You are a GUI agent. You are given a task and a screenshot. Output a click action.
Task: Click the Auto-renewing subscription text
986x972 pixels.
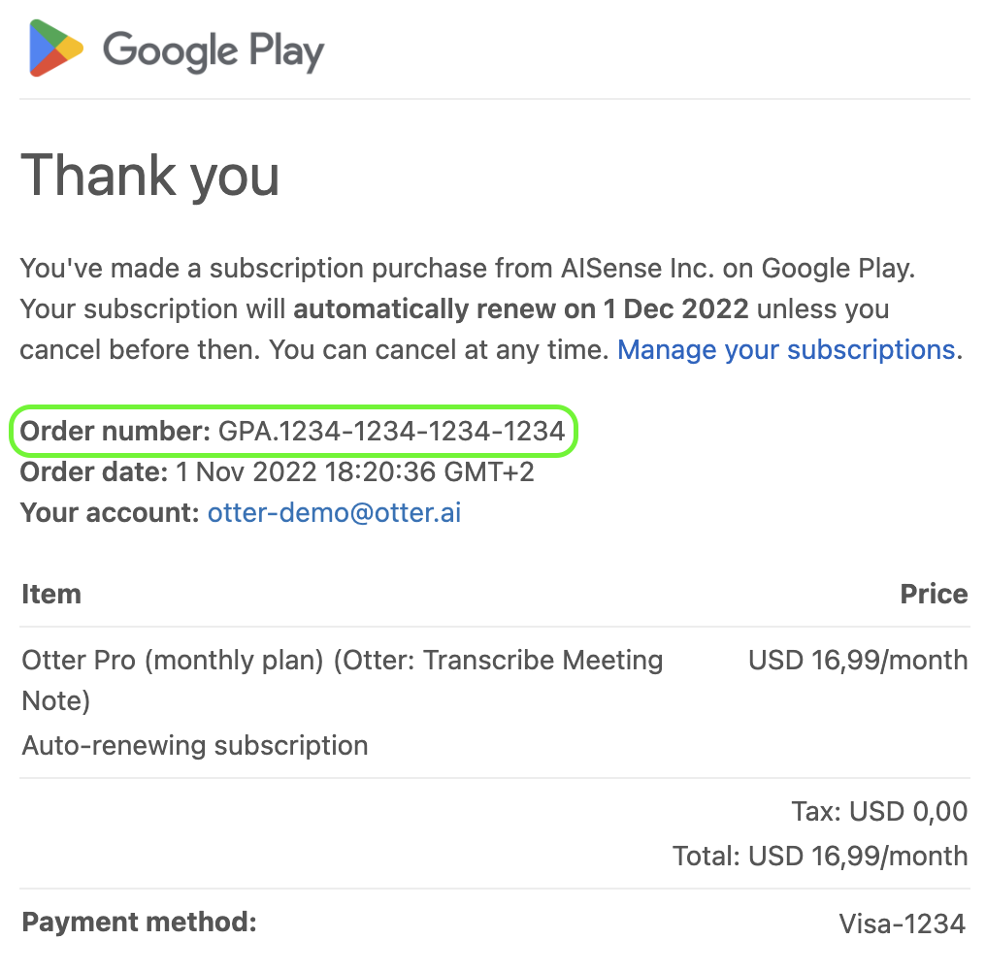coord(195,746)
